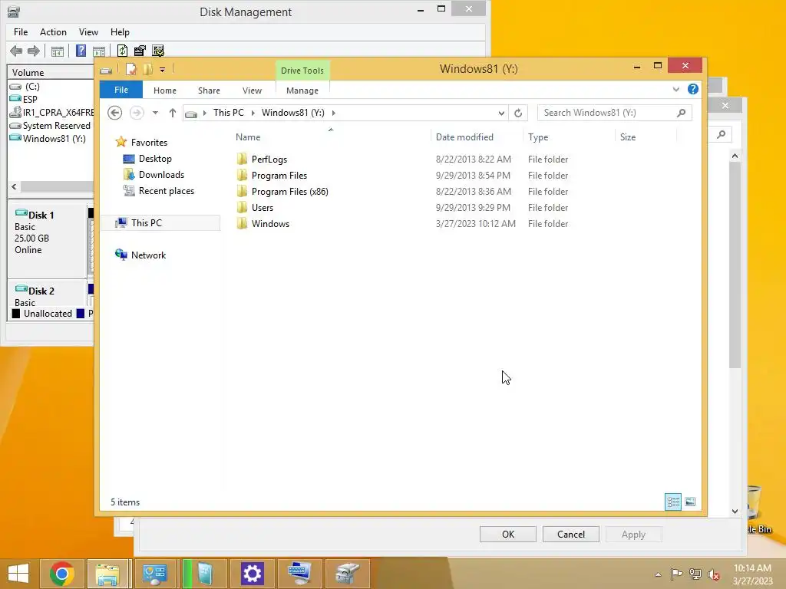Viewport: 786px width, 589px height.
Task: Open the View ribbon tab in Explorer
Action: coord(252,90)
